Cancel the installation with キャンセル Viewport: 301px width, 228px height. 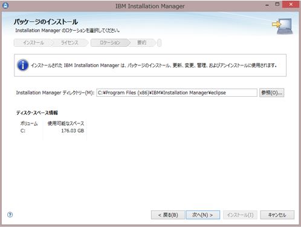coord(277,215)
